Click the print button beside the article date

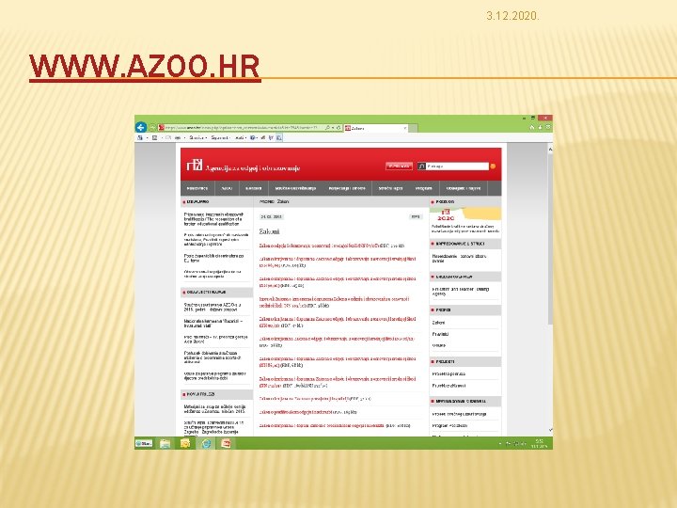(416, 217)
